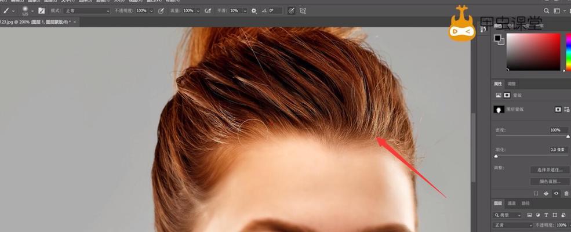This screenshot has width=571, height=232.
Task: Click the foreground color swatch
Action: (497, 38)
